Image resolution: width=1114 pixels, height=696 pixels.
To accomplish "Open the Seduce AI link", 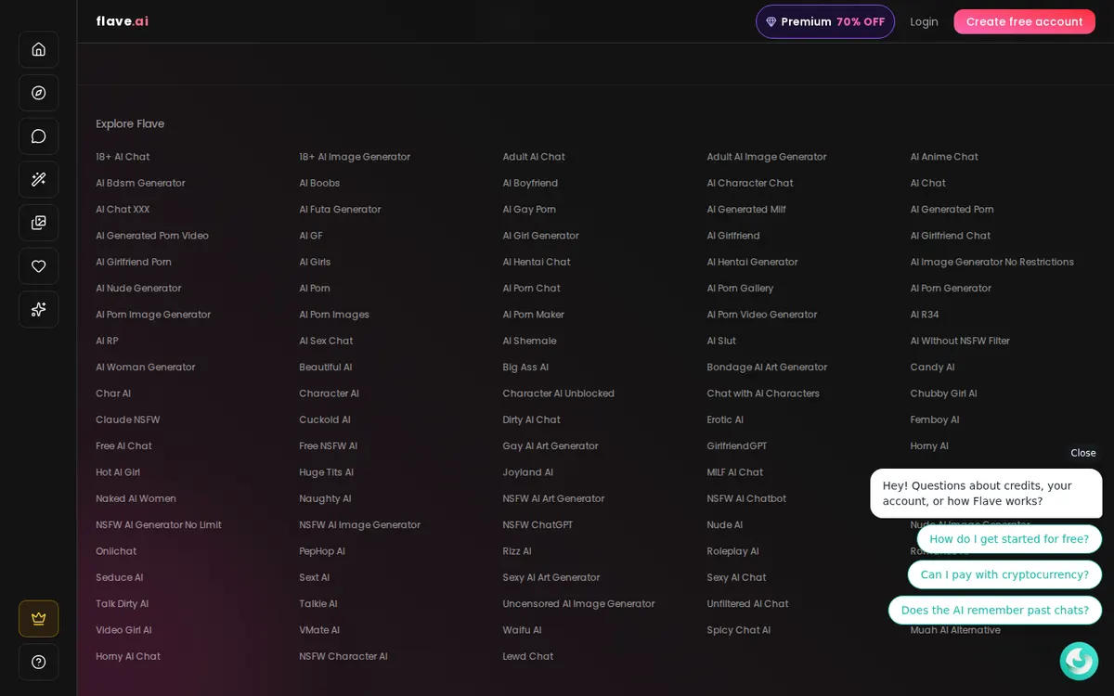I will [x=120, y=577].
